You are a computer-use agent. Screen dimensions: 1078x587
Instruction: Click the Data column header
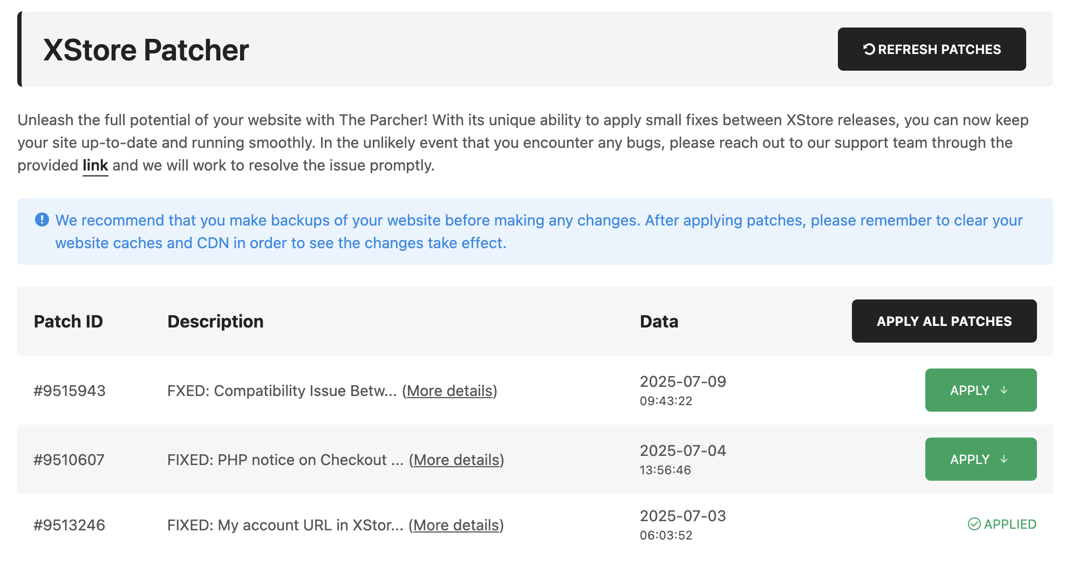pos(659,322)
